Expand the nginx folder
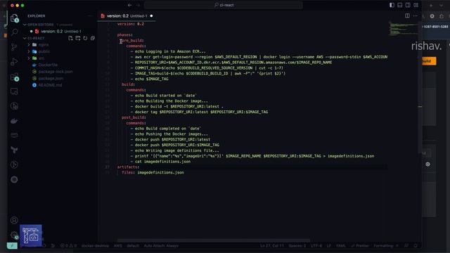 (x=29, y=45)
